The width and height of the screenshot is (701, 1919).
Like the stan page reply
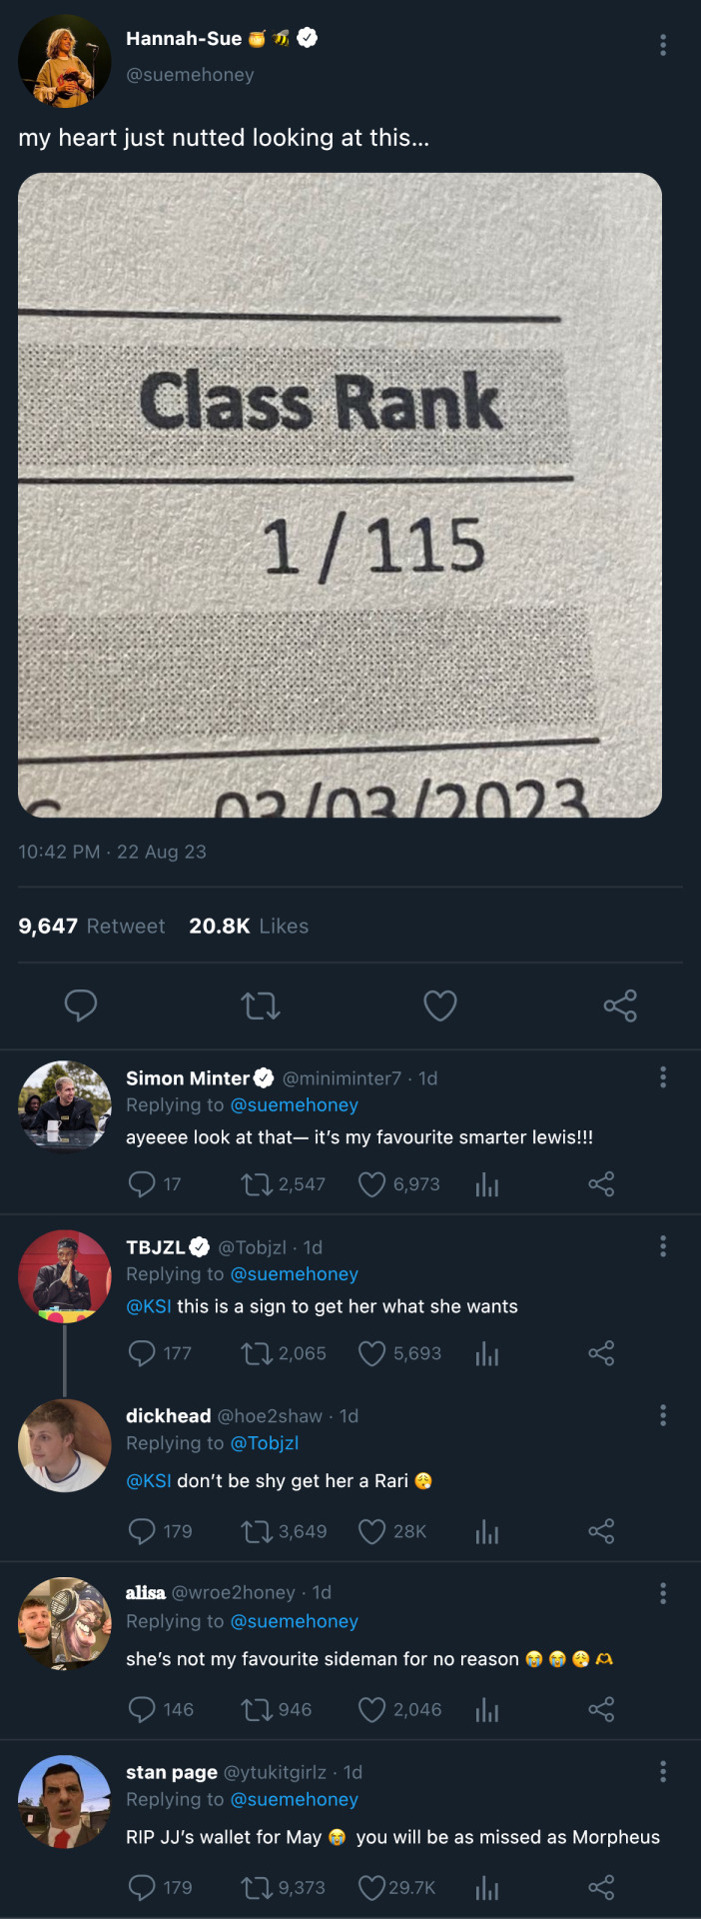pyautogui.click(x=372, y=1887)
